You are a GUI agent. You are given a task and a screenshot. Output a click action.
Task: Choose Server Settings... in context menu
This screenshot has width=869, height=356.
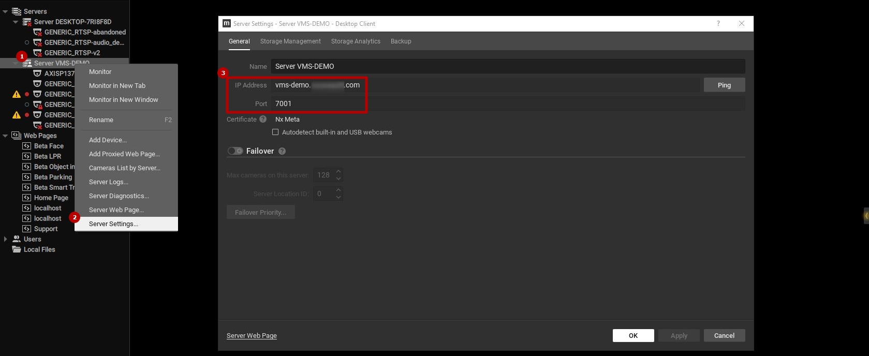click(126, 224)
